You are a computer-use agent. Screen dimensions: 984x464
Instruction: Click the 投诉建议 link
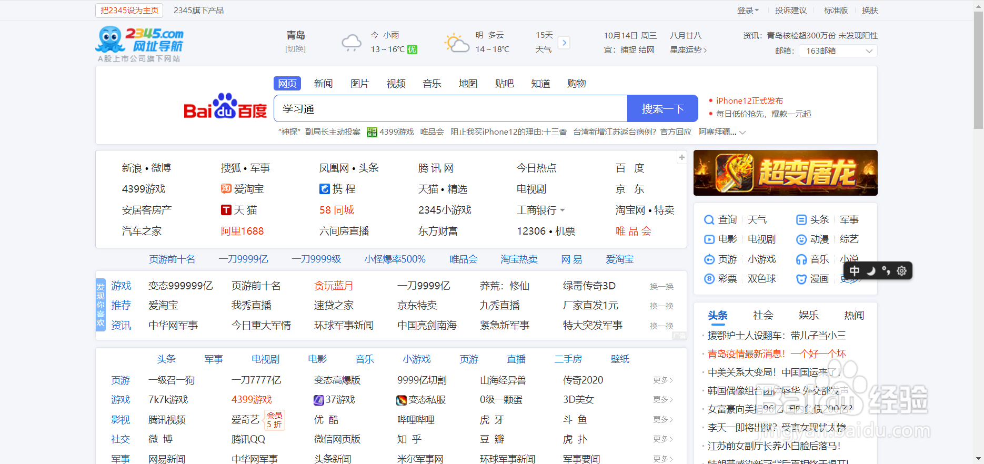[791, 11]
